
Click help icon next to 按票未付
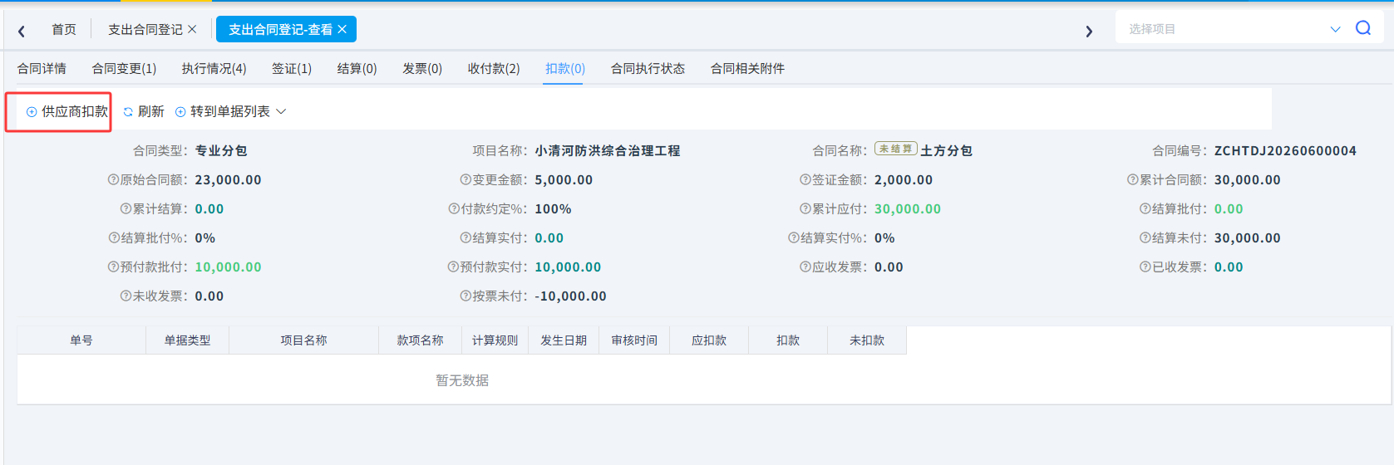point(465,296)
